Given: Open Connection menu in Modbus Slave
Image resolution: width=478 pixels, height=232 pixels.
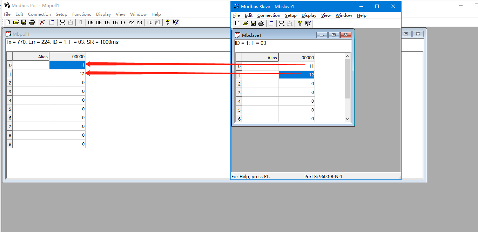Looking at the screenshot, I should (x=269, y=15).
